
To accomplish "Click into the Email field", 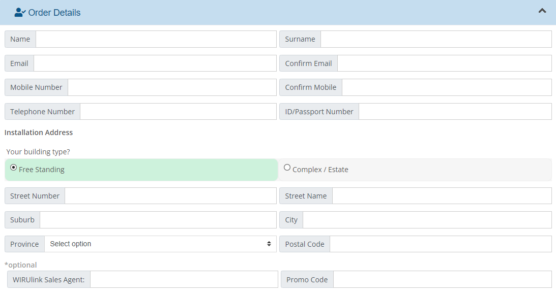I will tap(155, 63).
